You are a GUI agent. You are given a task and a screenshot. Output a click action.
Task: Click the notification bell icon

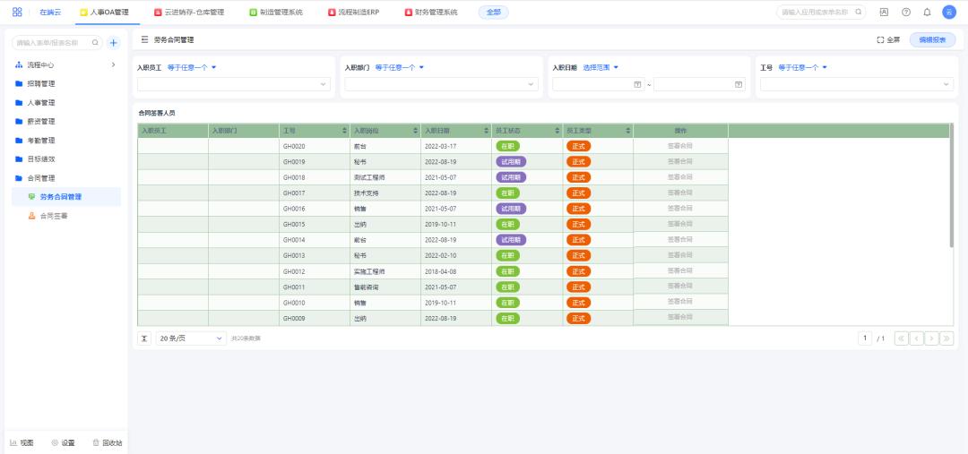coord(927,13)
